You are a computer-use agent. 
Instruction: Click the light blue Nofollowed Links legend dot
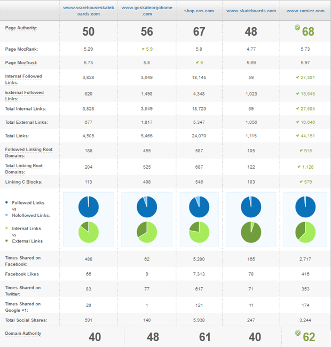click(x=6, y=215)
